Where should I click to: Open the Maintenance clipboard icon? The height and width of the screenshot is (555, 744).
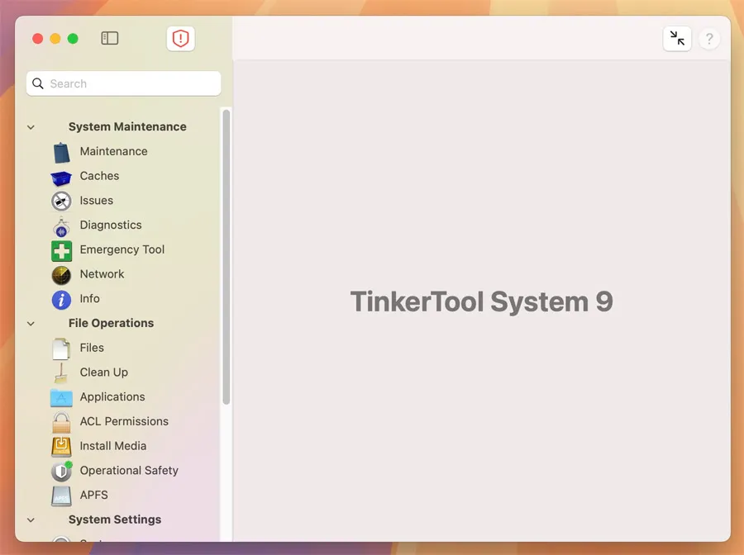click(x=62, y=152)
